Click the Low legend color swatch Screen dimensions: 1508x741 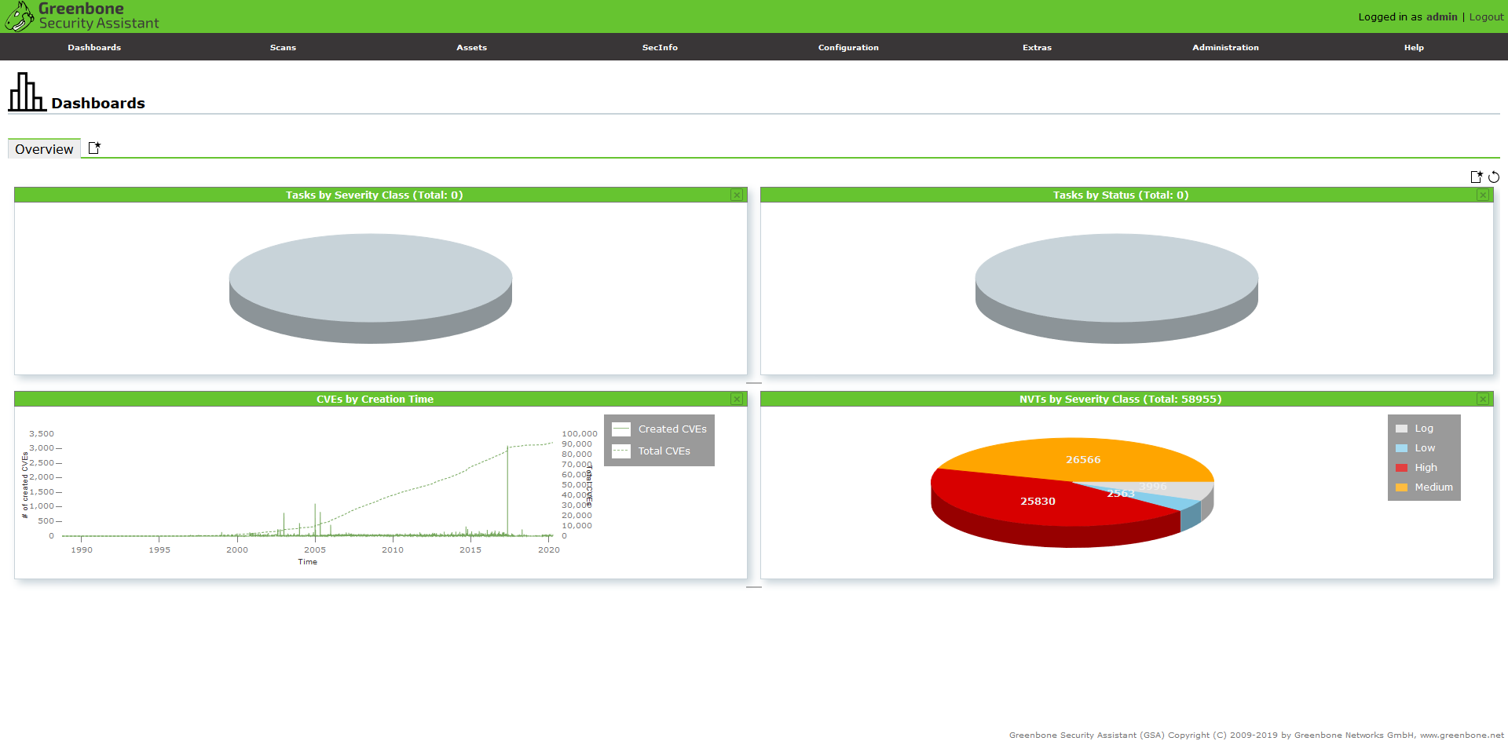point(1401,448)
